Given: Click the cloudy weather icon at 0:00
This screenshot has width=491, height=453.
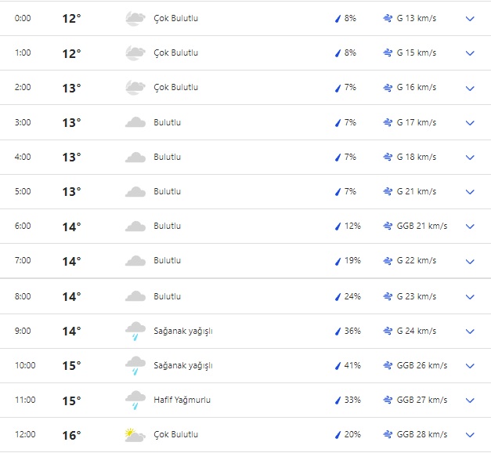Looking at the screenshot, I should (x=135, y=19).
